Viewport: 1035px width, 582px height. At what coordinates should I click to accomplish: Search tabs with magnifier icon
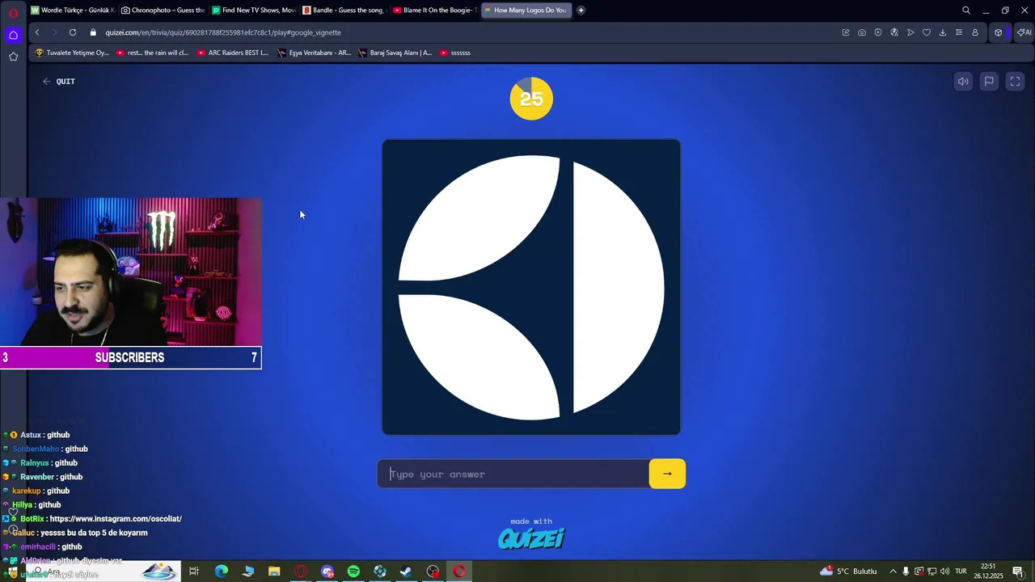[966, 11]
